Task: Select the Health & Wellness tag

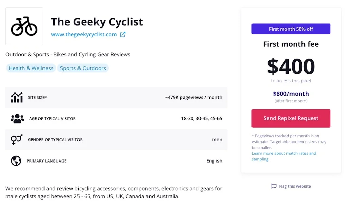Action: coord(31,68)
